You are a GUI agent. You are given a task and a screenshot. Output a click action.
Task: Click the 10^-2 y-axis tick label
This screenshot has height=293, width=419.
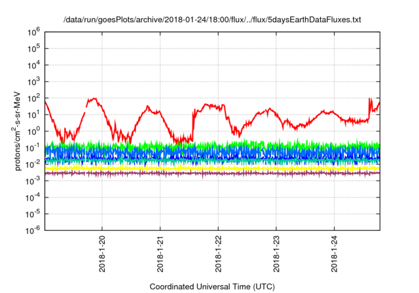click(x=33, y=164)
